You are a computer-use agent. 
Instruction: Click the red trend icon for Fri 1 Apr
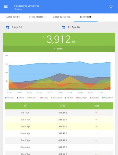(x=96, y=113)
